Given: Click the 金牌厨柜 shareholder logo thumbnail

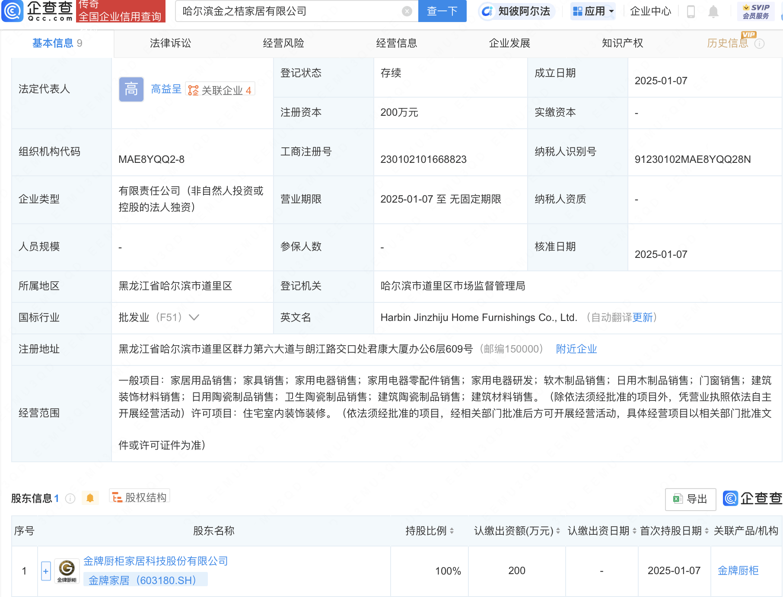Looking at the screenshot, I should click(x=66, y=571).
